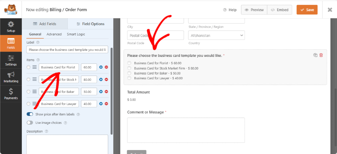Edit the Label text field
The image size is (337, 154).
(x=67, y=50)
